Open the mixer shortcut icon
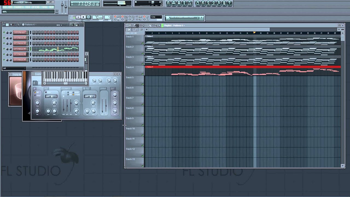 [189, 3]
